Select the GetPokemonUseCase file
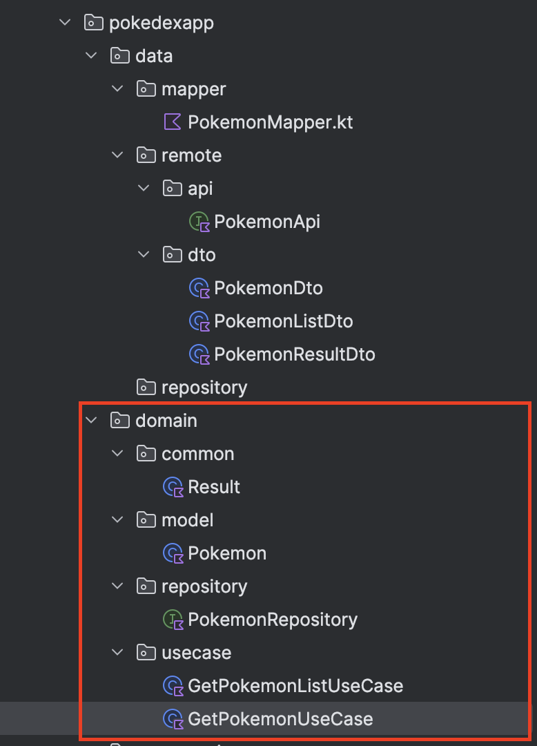This screenshot has width=537, height=746. 280,719
